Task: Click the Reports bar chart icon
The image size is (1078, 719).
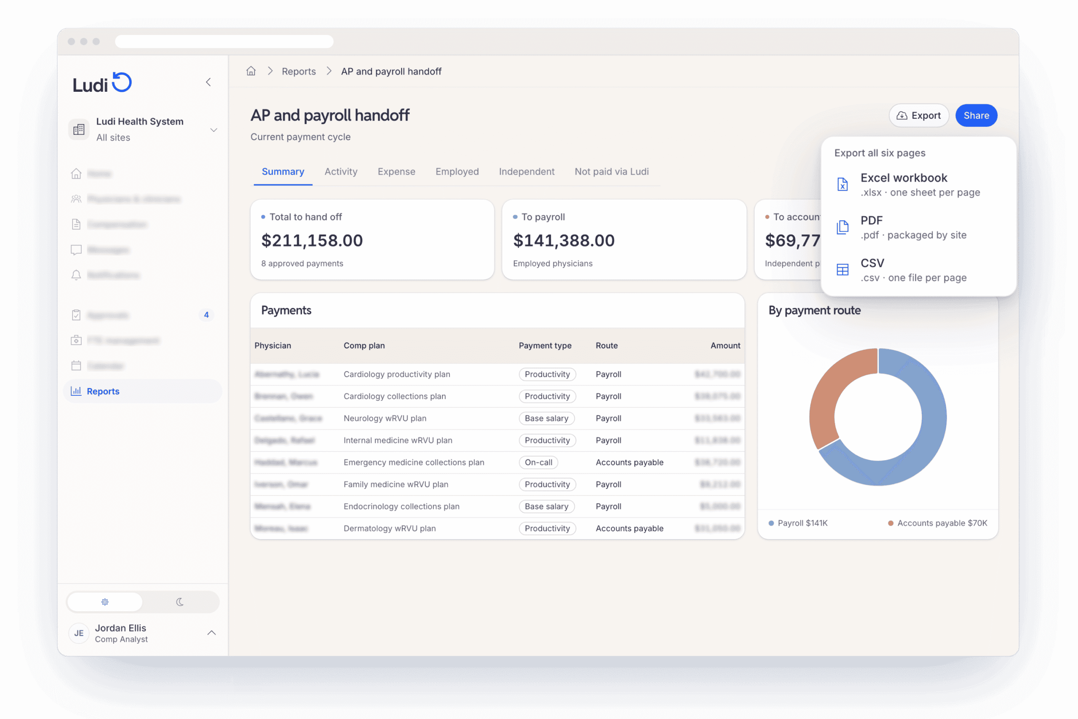Action: pyautogui.click(x=76, y=391)
